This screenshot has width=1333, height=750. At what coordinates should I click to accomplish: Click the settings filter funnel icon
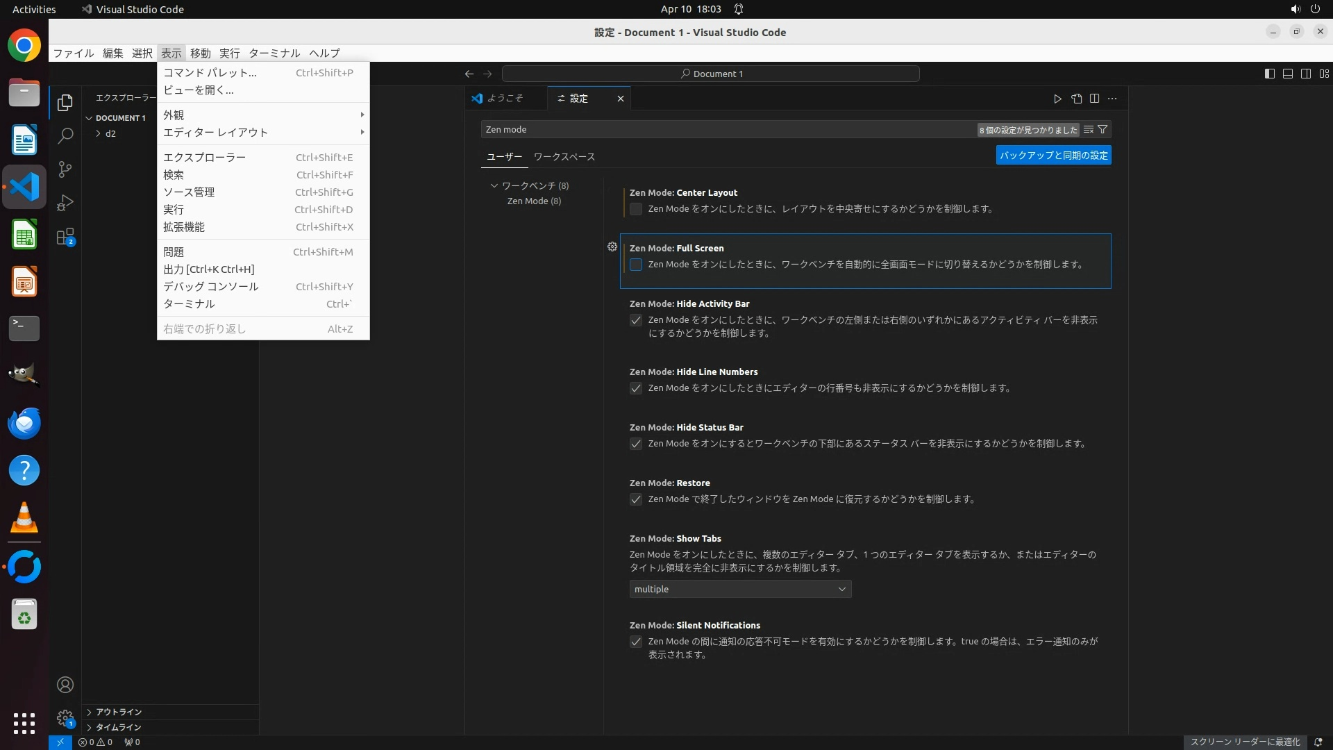click(1103, 130)
